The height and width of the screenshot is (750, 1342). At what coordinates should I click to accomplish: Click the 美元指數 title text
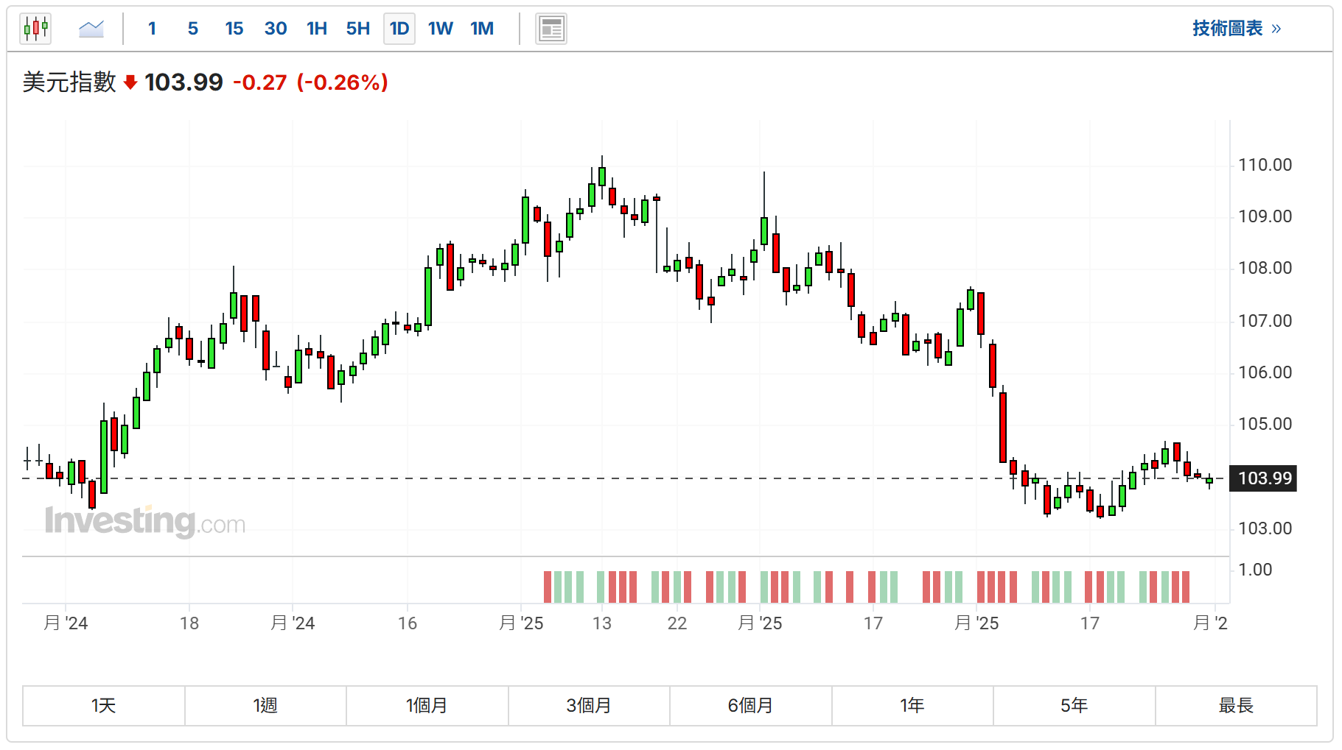[x=69, y=82]
